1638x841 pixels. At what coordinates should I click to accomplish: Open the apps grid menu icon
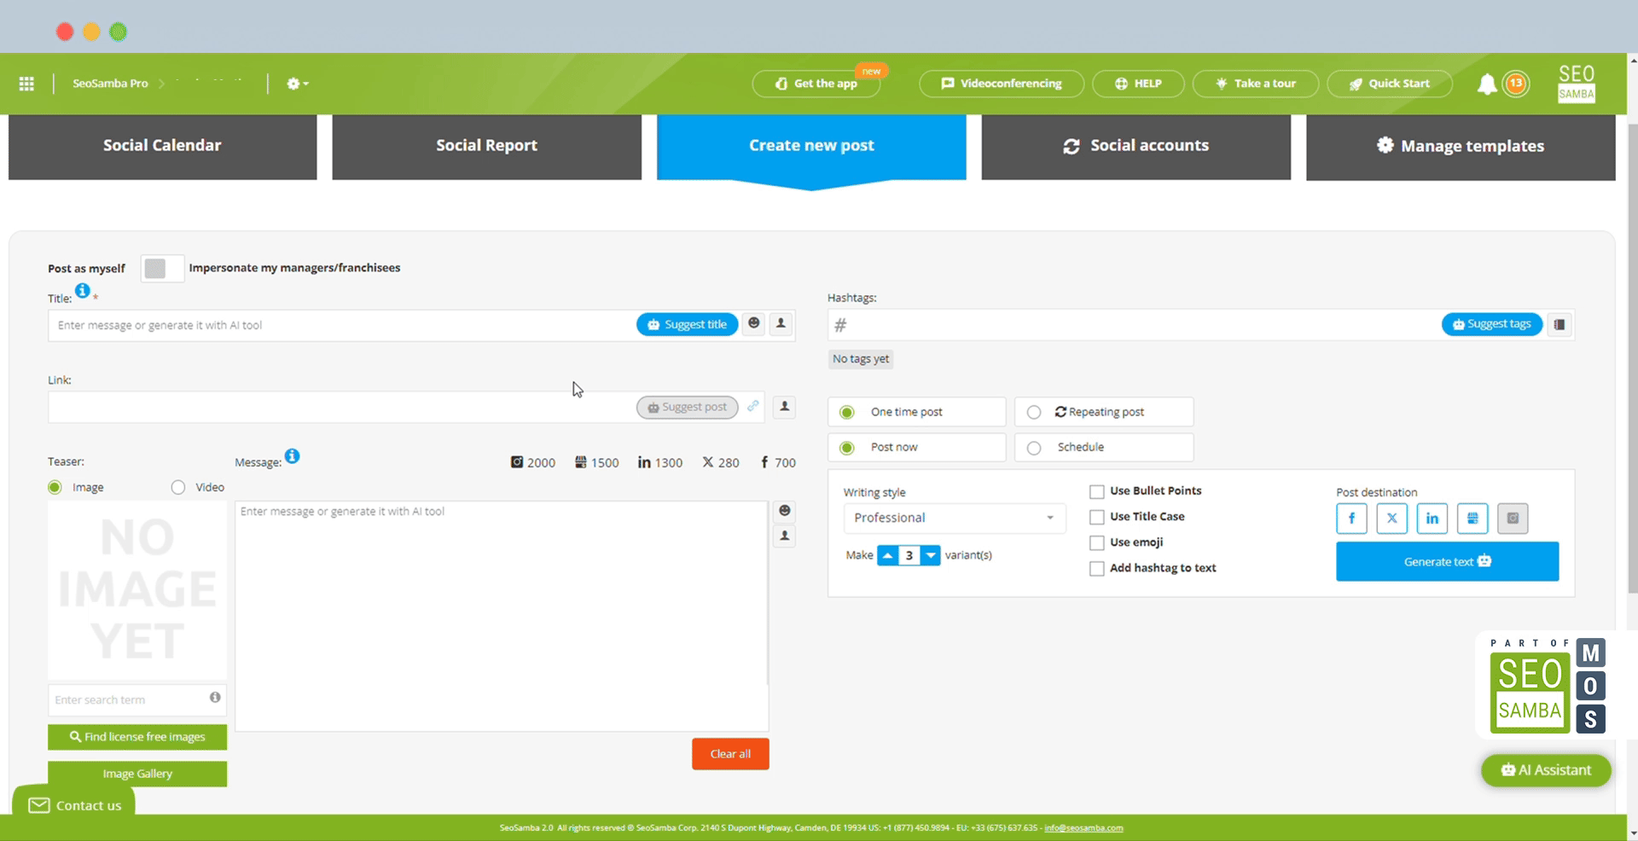26,84
